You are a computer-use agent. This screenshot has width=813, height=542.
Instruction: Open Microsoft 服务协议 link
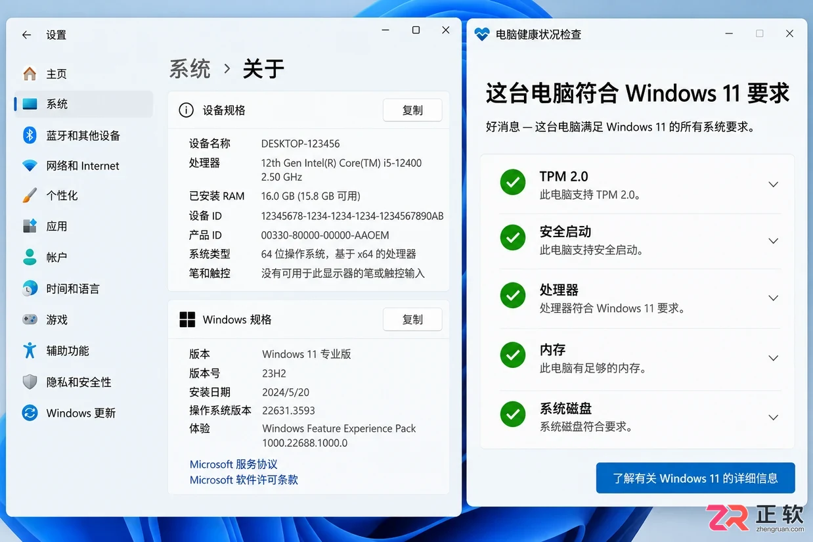click(x=234, y=464)
